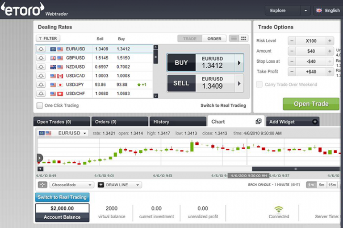The height and width of the screenshot is (228, 343).
Task: Click the plus icon on Add Widget
Action: pyautogui.click(x=315, y=122)
